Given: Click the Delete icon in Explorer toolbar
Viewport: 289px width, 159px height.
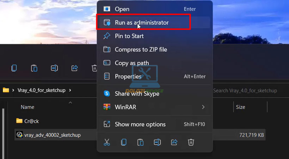Looking at the screenshot, I should pyautogui.click(x=94, y=68).
